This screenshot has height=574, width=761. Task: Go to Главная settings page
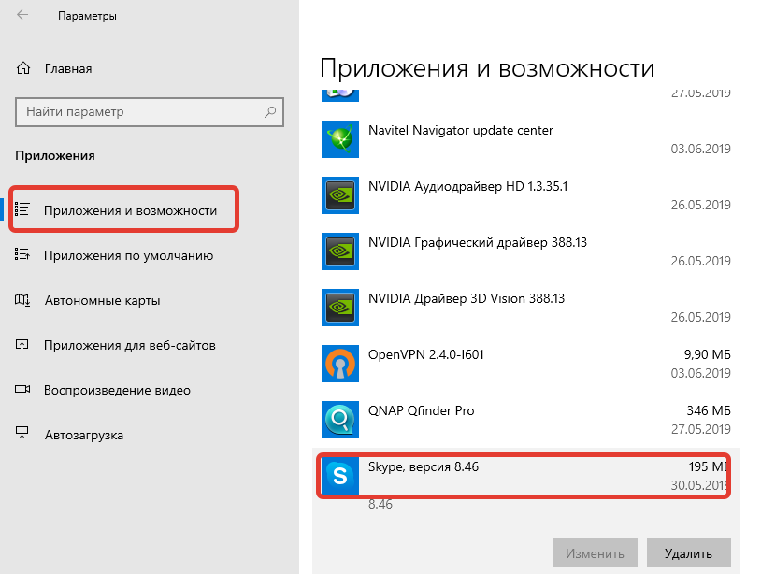point(68,69)
